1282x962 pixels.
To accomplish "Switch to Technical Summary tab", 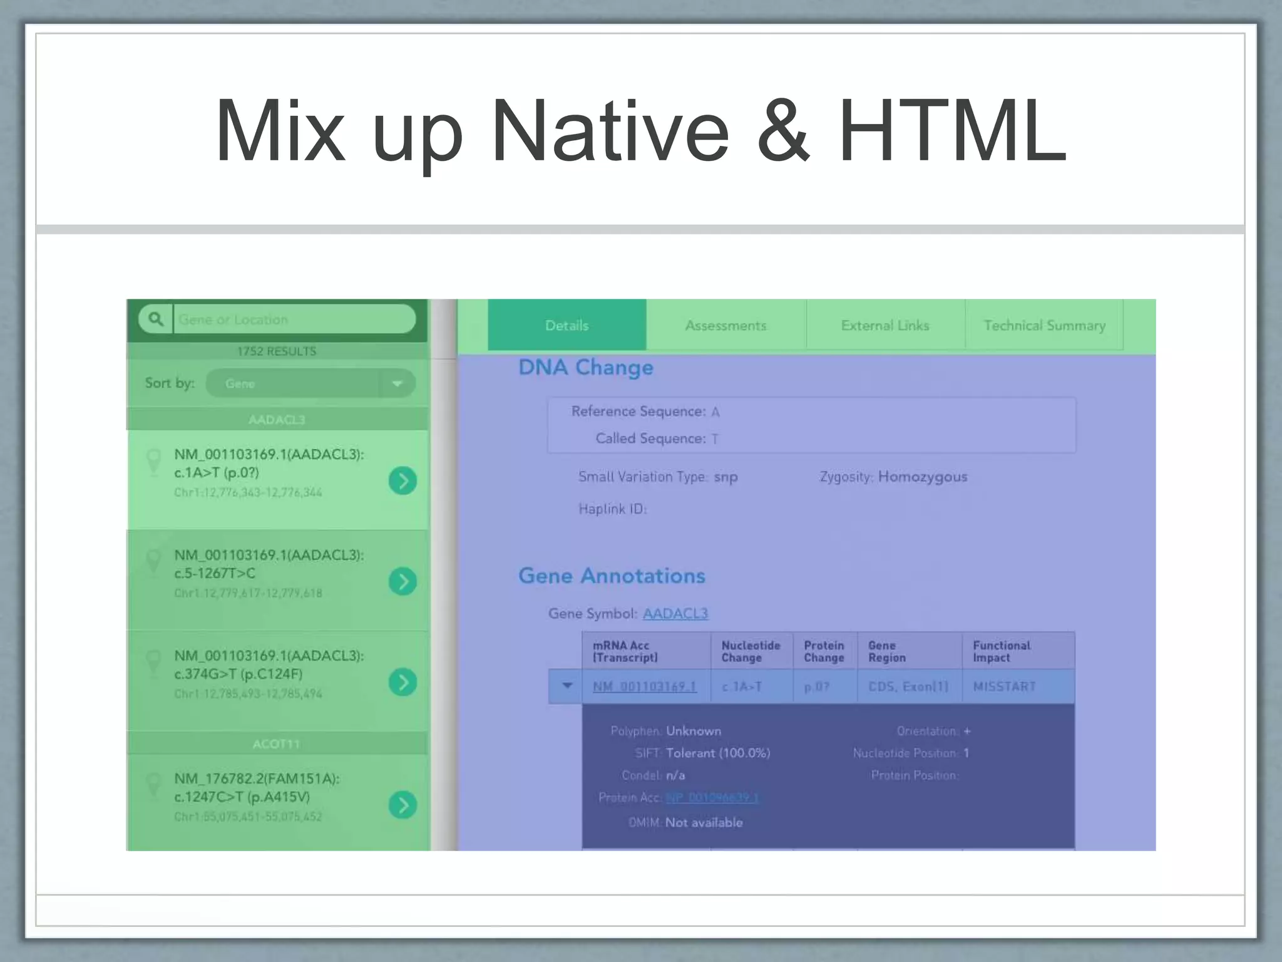I will tap(1044, 325).
